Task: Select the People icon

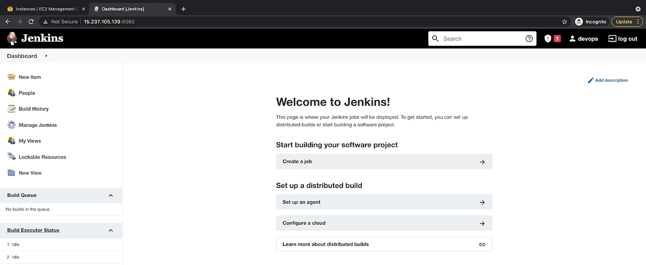Action: (x=12, y=93)
